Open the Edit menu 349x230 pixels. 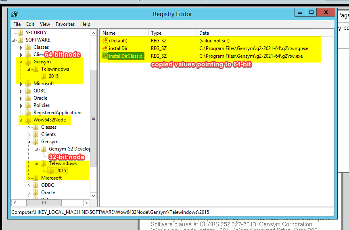30,24
